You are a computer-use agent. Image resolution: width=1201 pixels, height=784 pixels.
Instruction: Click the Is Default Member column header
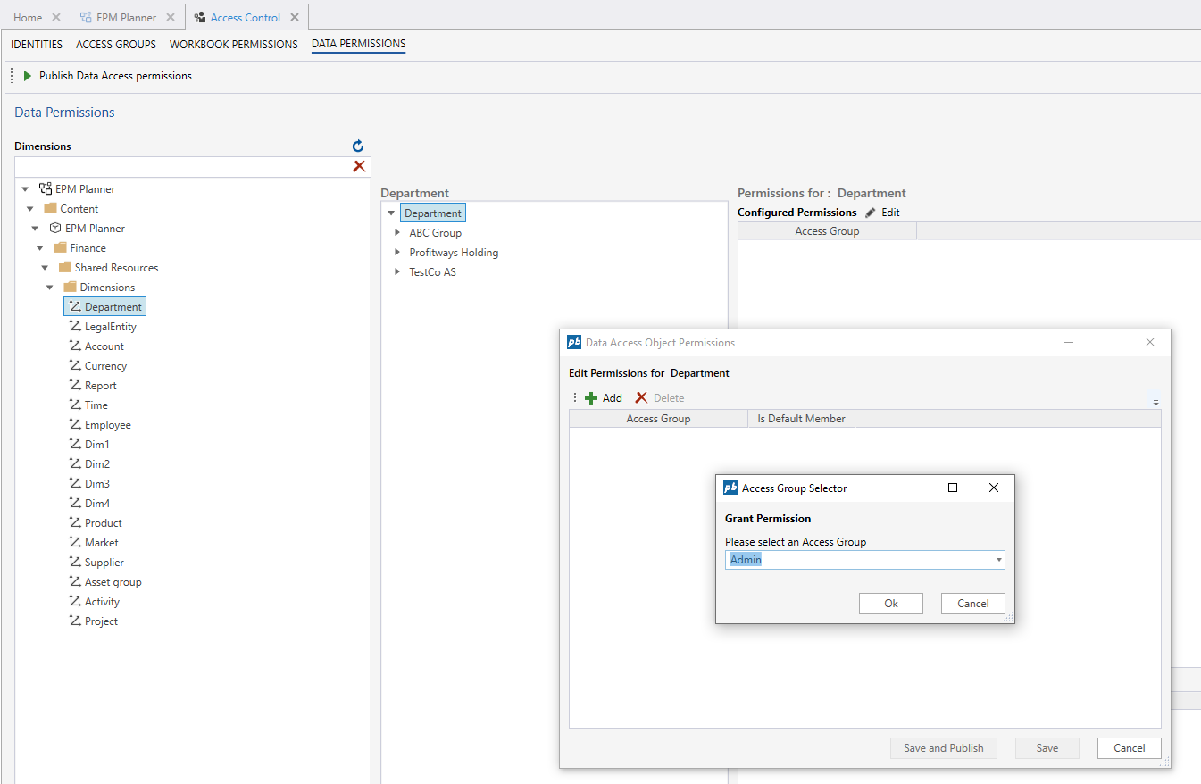(801, 419)
